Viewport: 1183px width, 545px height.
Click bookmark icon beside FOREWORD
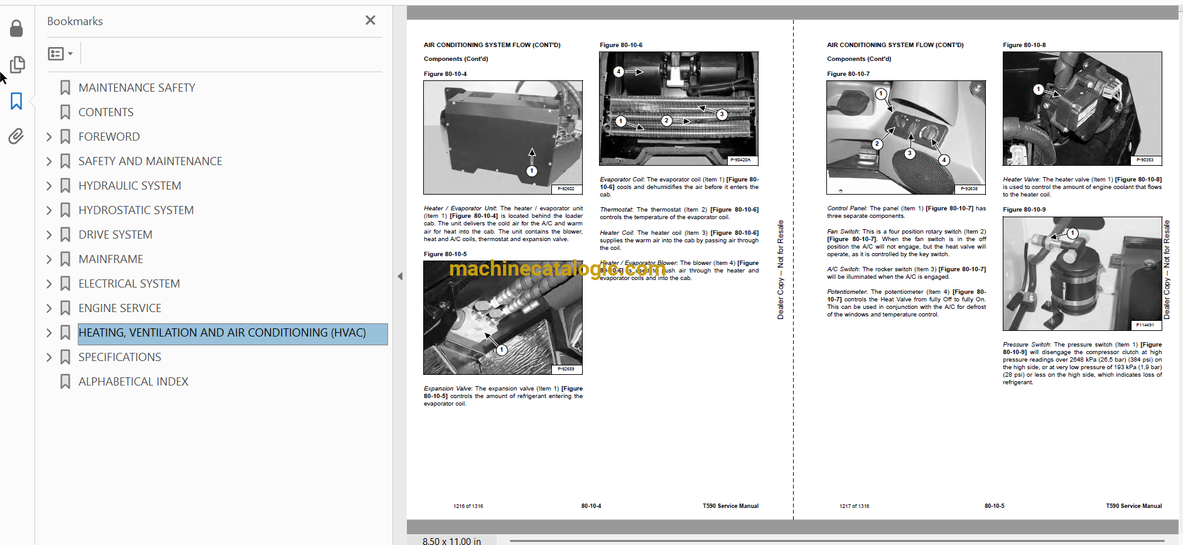click(x=65, y=136)
